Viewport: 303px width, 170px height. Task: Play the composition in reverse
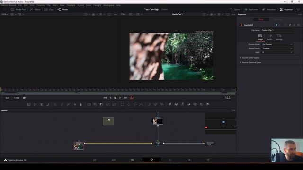click(x=110, y=98)
